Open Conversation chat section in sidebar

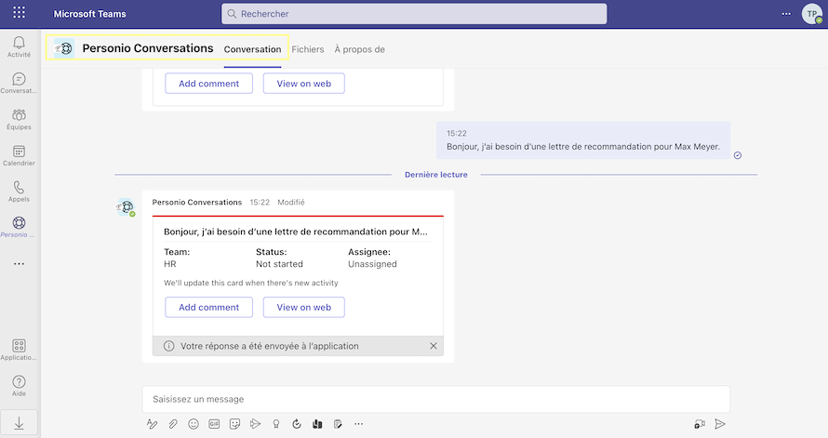[19, 84]
